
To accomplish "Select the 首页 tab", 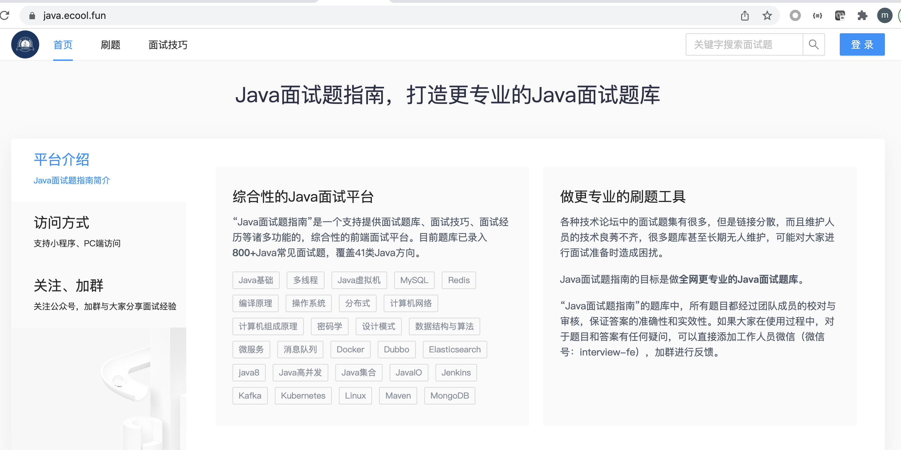I will point(63,45).
